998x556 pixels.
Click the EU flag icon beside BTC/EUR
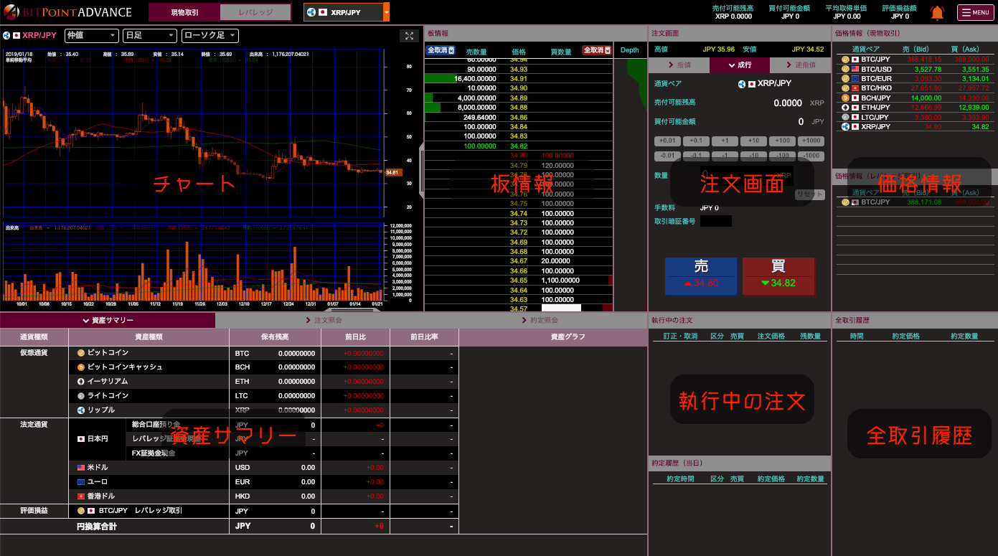pos(855,79)
